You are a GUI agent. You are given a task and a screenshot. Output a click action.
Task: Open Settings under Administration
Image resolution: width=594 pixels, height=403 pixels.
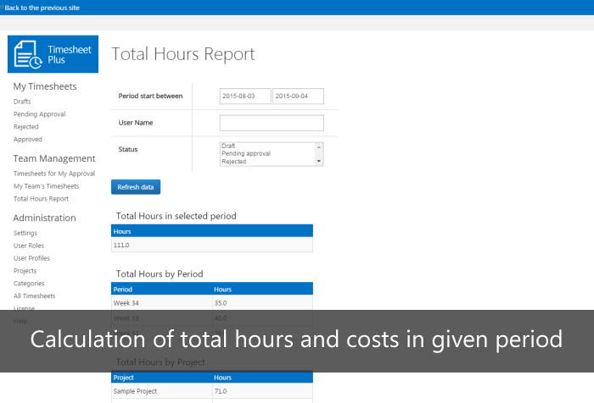tap(25, 233)
